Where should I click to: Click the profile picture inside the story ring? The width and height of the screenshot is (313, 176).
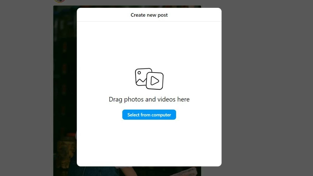[59, 1]
